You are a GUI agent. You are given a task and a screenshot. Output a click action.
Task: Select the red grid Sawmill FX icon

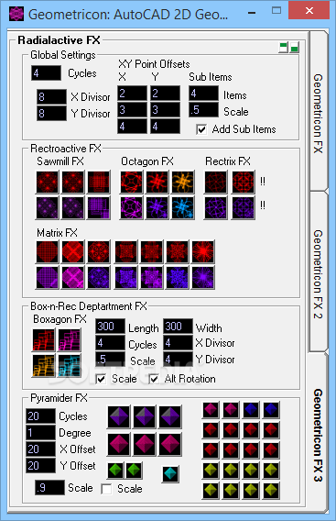tap(99, 183)
